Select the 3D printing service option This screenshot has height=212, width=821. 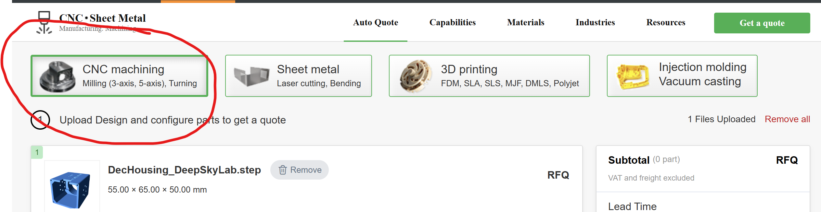(x=509, y=76)
